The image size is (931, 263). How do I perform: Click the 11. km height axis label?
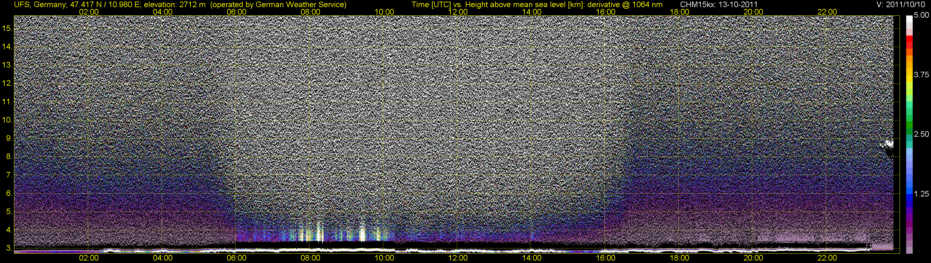tap(7, 102)
